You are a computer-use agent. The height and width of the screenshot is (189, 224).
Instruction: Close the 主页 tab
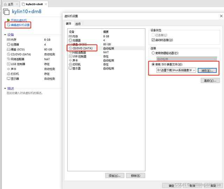[x=17, y=4]
